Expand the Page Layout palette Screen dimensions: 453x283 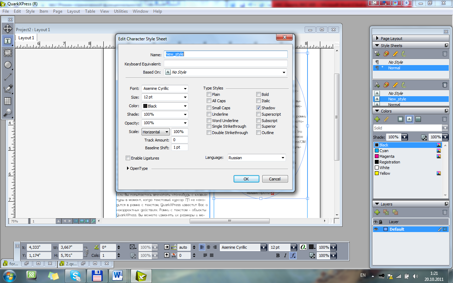377,39
